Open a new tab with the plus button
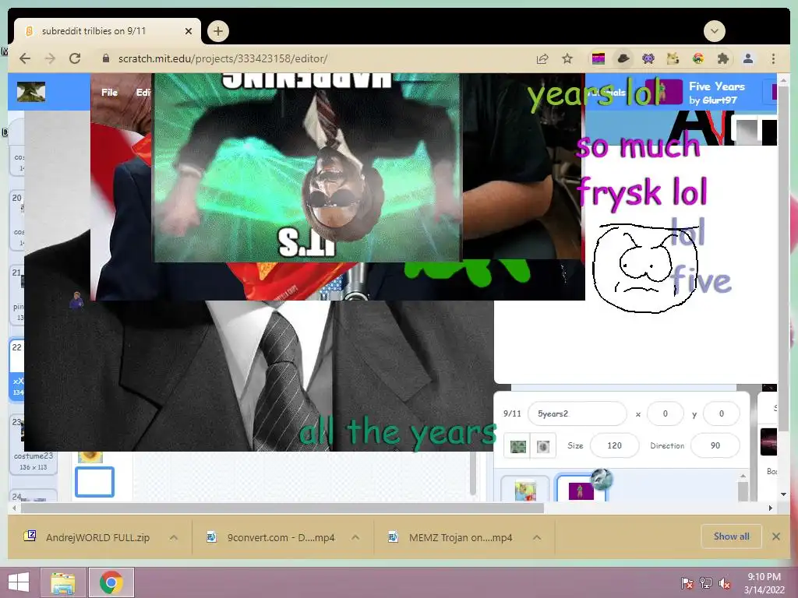 (218, 31)
